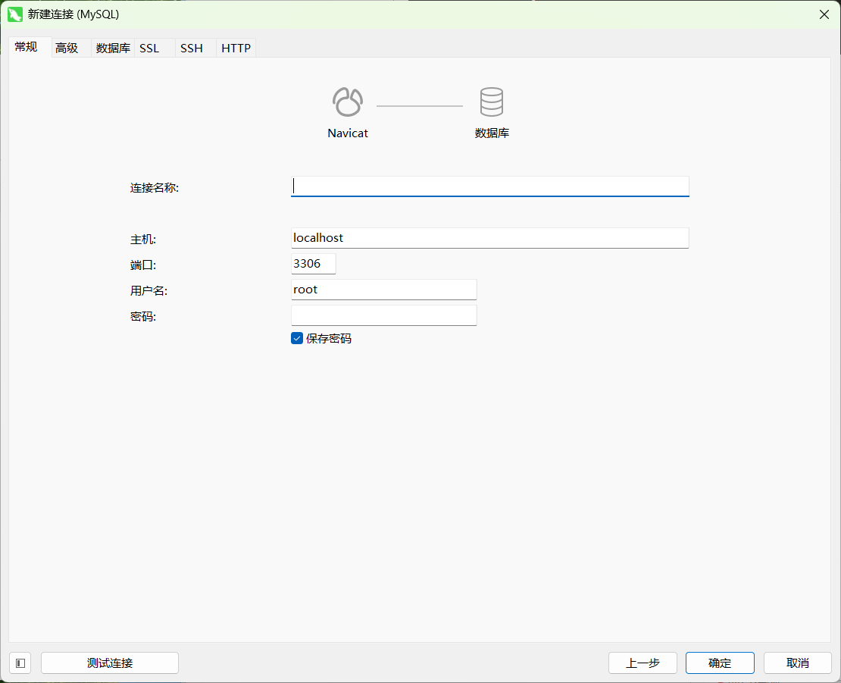The image size is (841, 683).
Task: Switch to the 高级 tab
Action: click(x=67, y=47)
